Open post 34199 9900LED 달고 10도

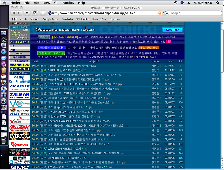click(67, 70)
